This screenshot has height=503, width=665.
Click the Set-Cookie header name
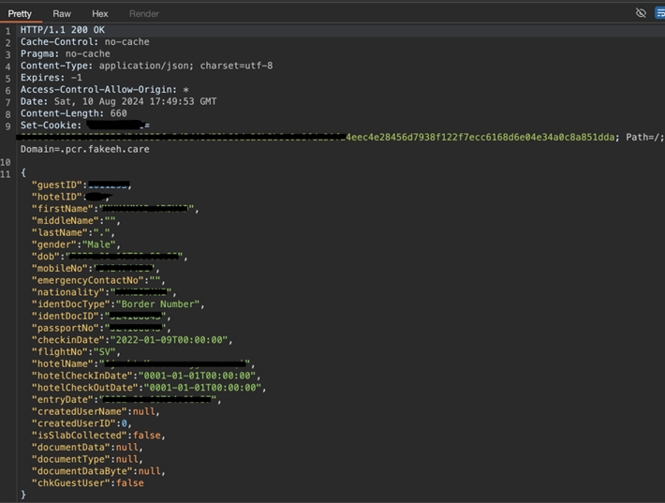point(51,126)
